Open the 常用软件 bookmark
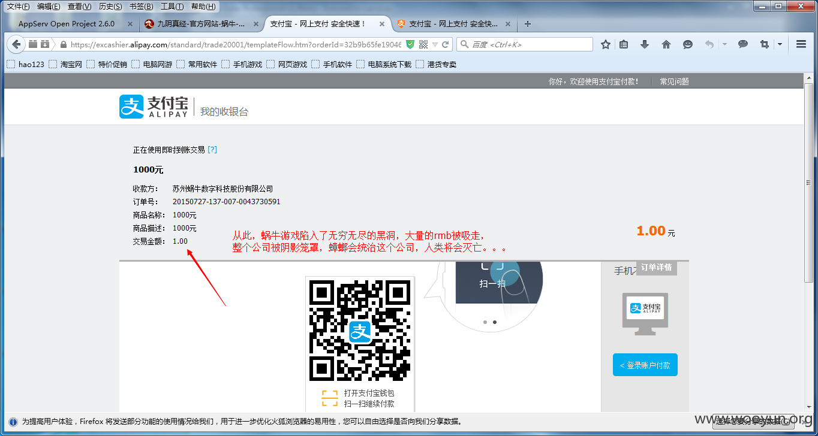 [x=197, y=64]
